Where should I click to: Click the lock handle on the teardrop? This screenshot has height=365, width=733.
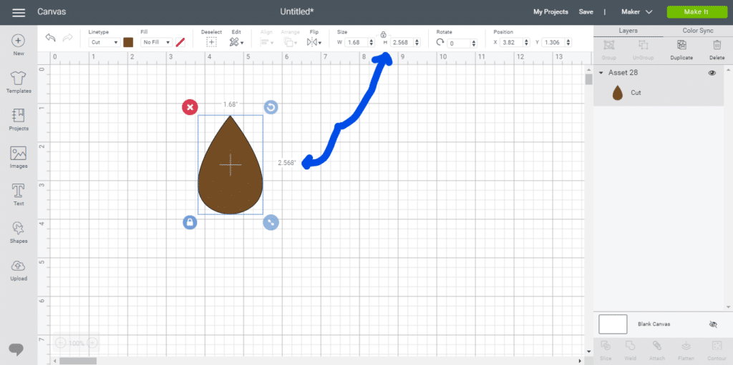[190, 223]
